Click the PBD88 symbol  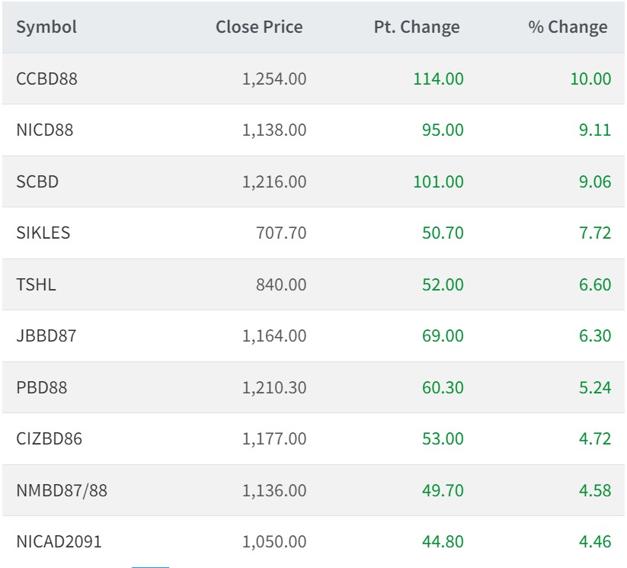[x=41, y=388]
